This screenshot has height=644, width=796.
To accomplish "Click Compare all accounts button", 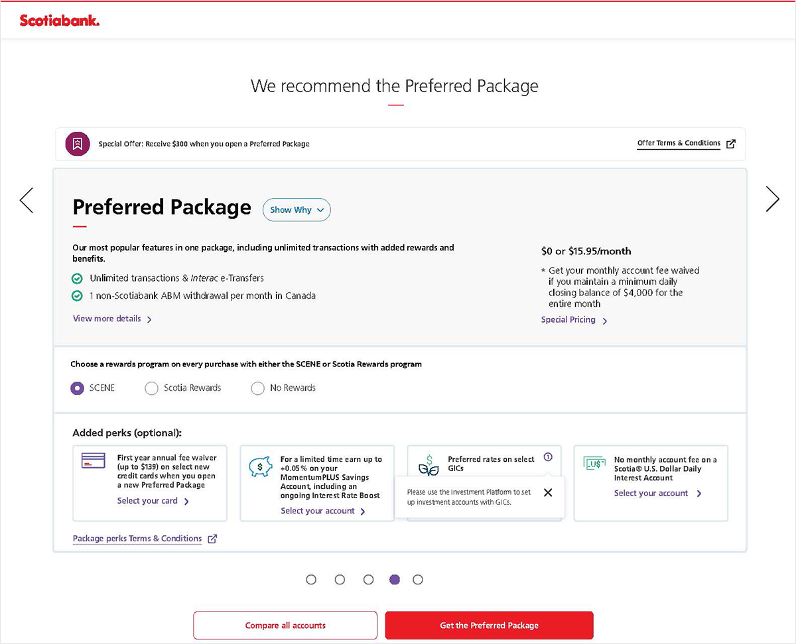I will [x=285, y=625].
